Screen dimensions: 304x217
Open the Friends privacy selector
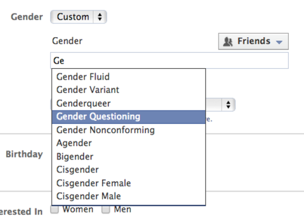click(253, 41)
